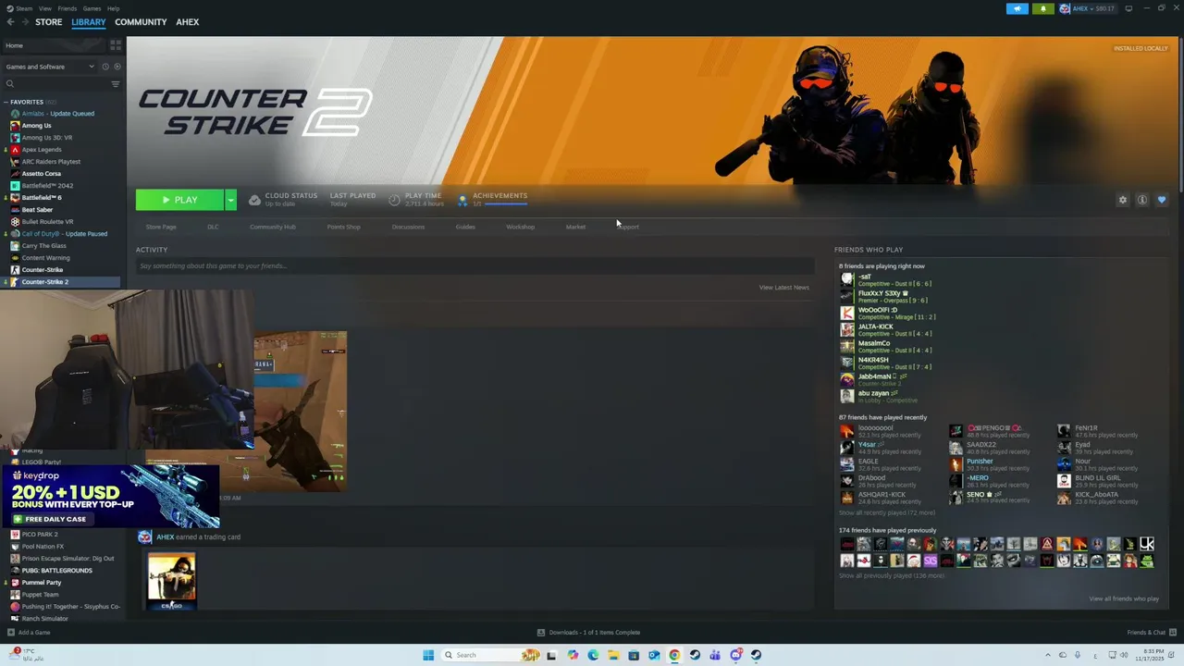Open the trading card thumbnail
1184x666 pixels.
coord(172,581)
